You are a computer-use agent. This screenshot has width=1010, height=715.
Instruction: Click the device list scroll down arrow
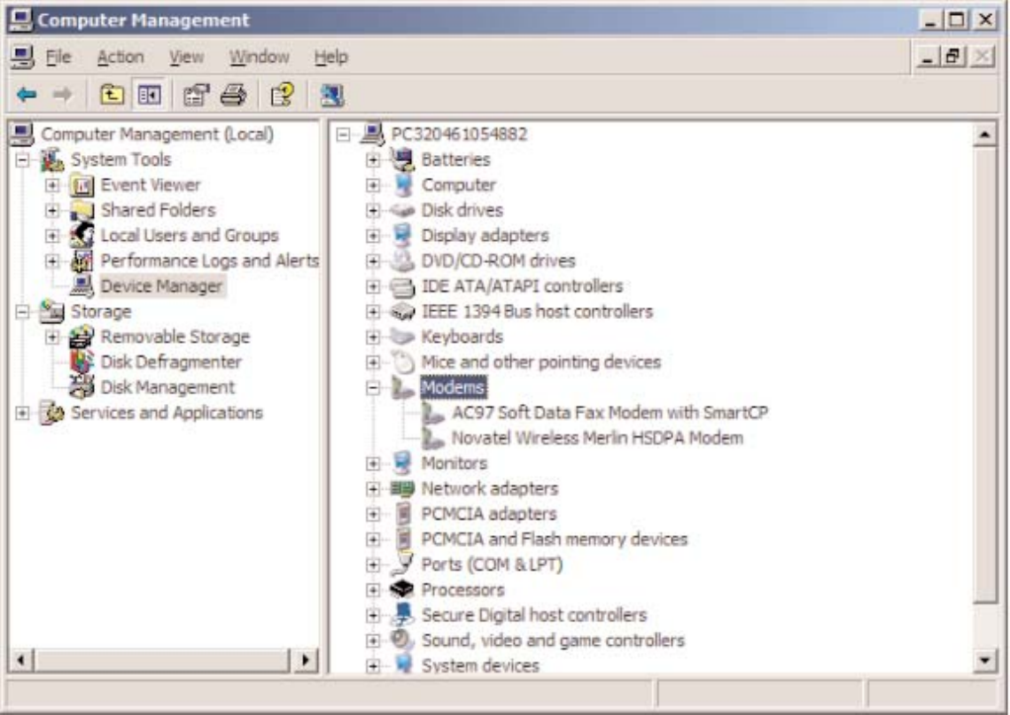985,660
